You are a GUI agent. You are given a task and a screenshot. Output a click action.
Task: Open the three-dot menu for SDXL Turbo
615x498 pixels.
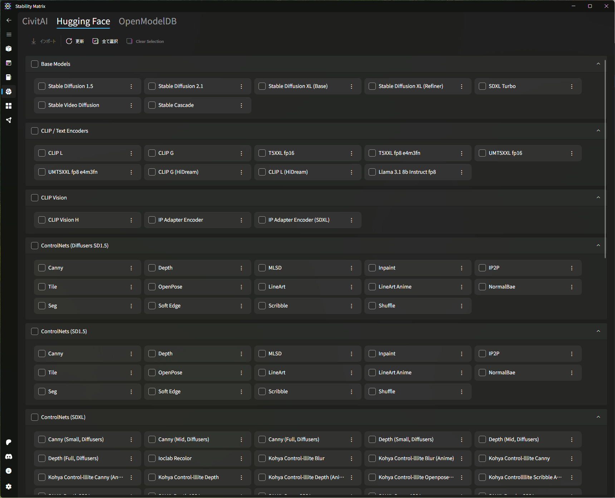coord(572,87)
